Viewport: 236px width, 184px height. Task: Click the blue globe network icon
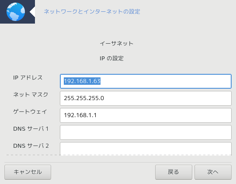pos(16,12)
